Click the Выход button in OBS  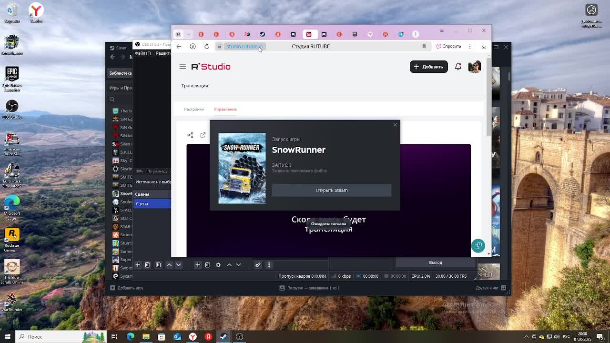(436, 262)
